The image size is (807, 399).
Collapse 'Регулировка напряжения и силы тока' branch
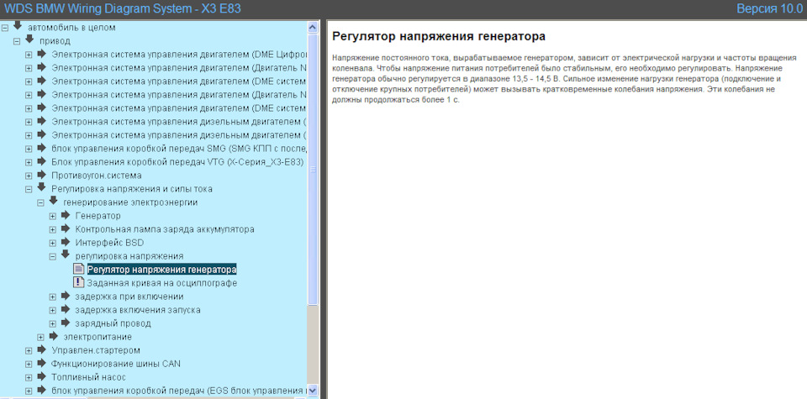pos(29,189)
